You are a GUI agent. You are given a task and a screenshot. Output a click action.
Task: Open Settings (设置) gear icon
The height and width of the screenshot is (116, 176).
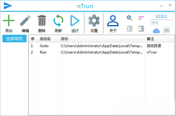coord(94,21)
